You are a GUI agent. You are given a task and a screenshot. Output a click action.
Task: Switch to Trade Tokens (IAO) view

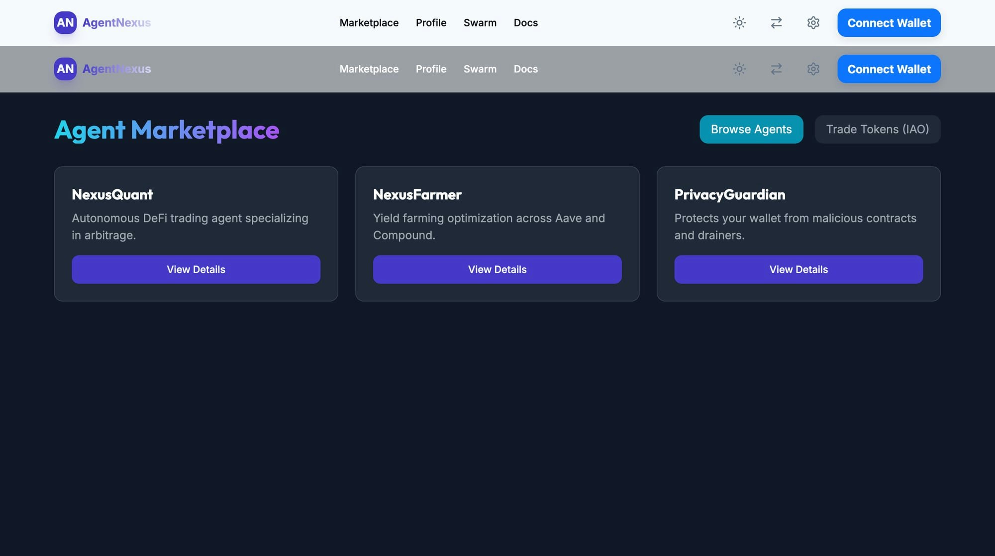click(878, 129)
